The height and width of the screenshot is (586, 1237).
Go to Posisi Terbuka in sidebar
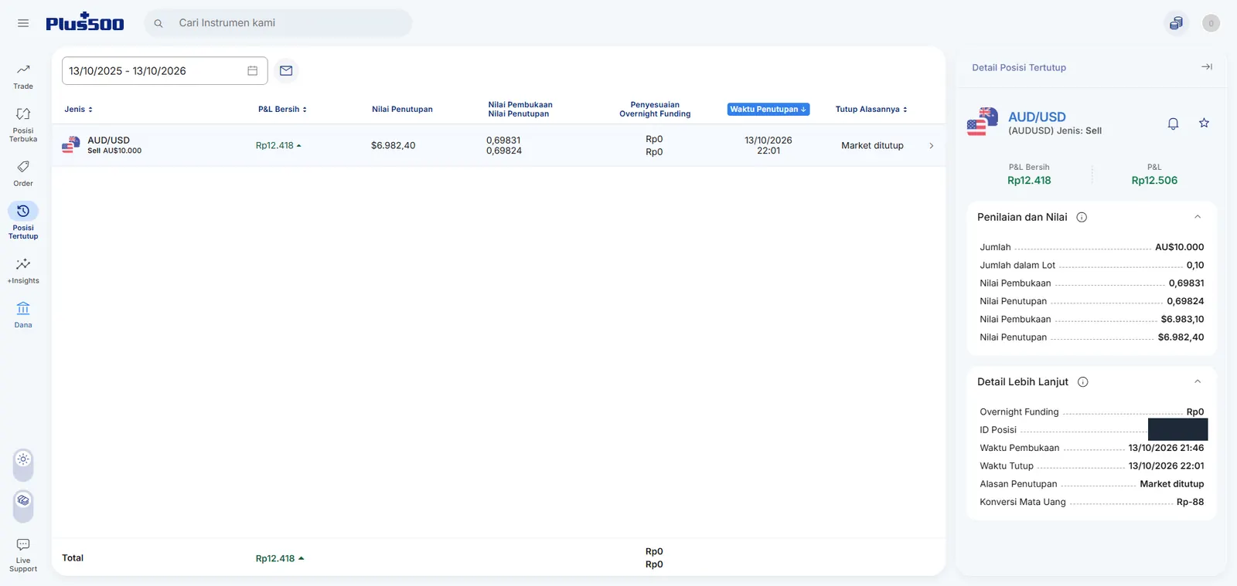coord(23,124)
